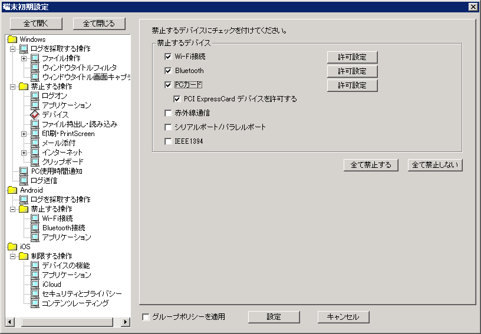
Task: Uncheck the Bluetooth device checkbox
Action: [168, 71]
